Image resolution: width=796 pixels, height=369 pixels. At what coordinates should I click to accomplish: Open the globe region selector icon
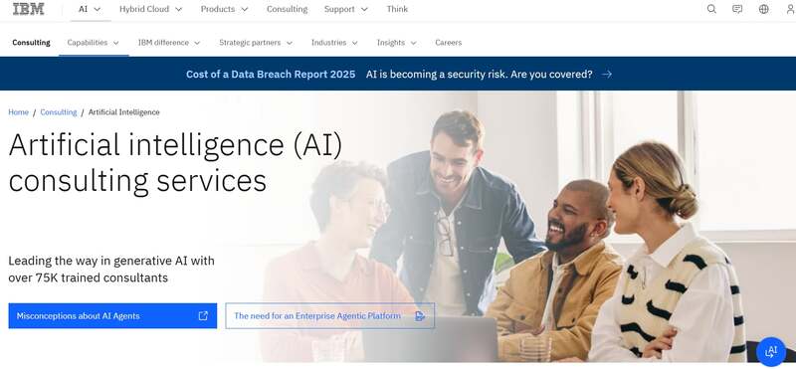coord(763,9)
